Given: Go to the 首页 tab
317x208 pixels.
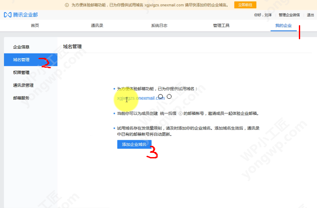Looking at the screenshot, I should pos(35,25).
